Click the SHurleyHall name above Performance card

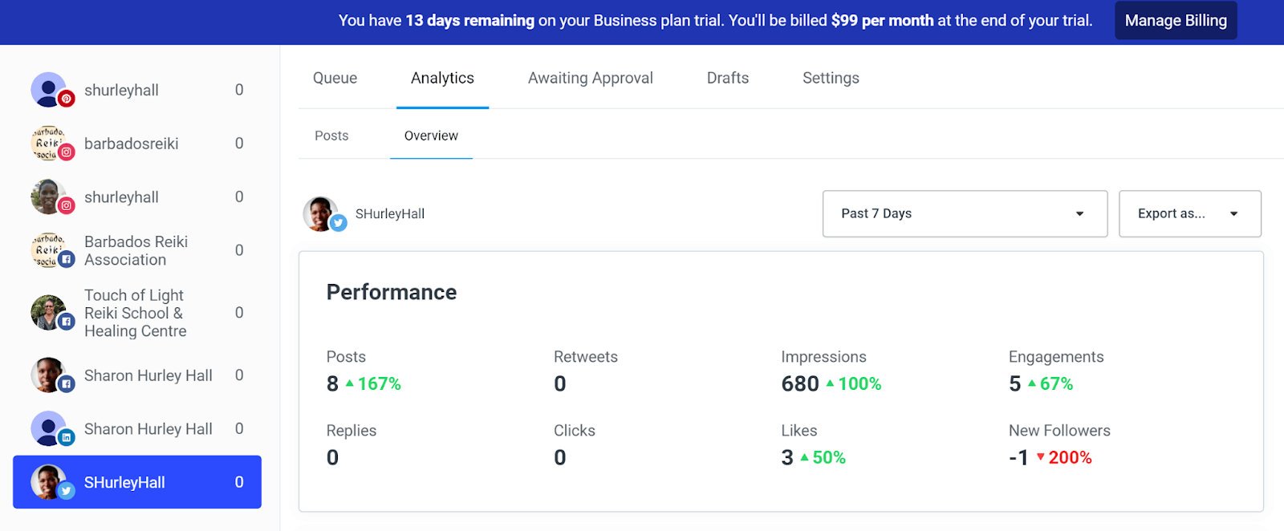[390, 213]
